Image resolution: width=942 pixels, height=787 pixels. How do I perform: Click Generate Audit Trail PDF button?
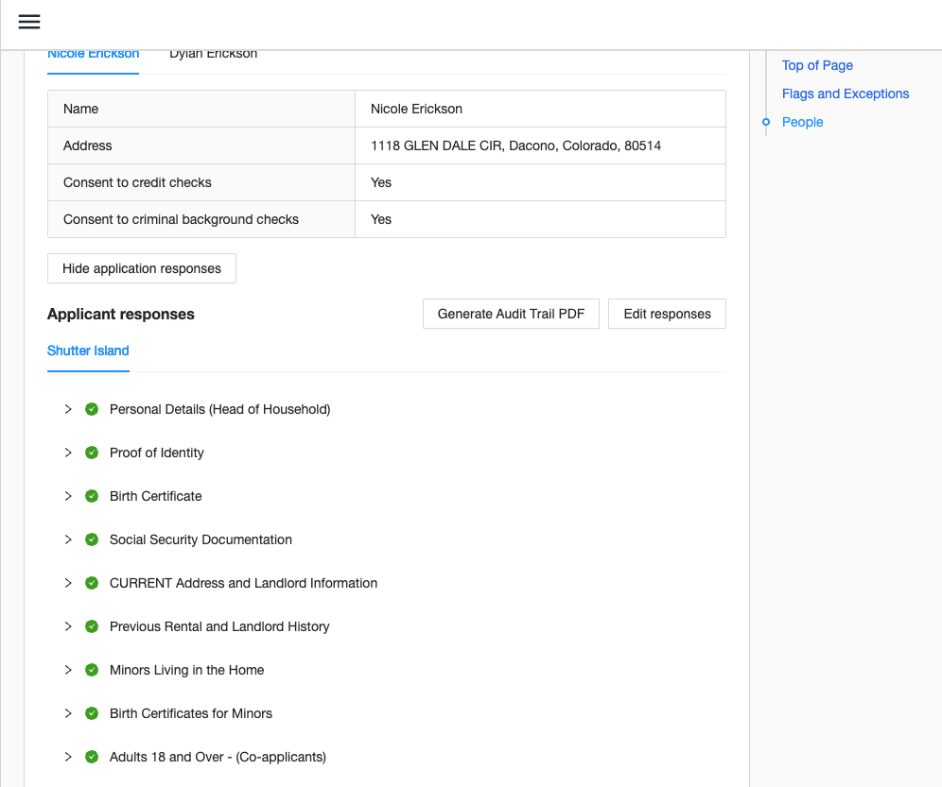[x=512, y=314]
